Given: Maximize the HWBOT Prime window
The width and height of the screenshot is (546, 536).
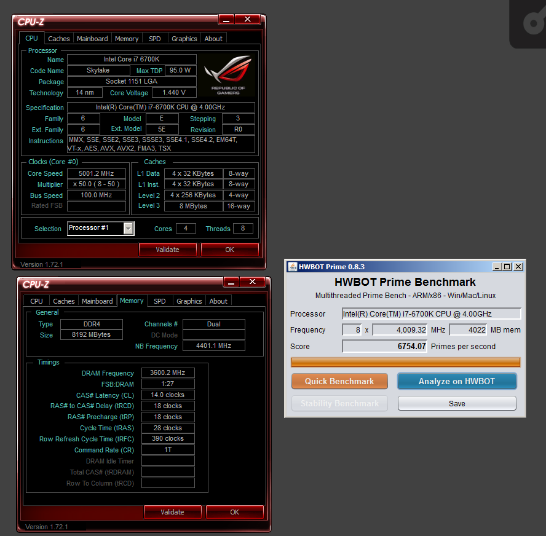Looking at the screenshot, I should pos(507,267).
